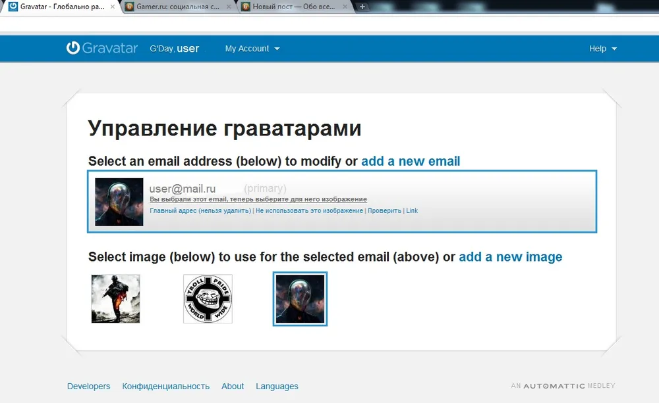Image resolution: width=659 pixels, height=403 pixels.
Task: Open the Languages footer link
Action: coord(277,386)
